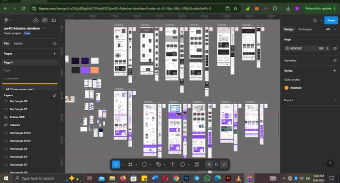
Task: Expand the shape tools dropdown arrow
Action: click(x=150, y=165)
